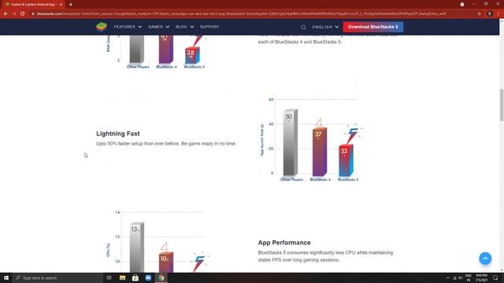504x283 pixels.
Task: Go back using the browser back arrow
Action: [6, 14]
